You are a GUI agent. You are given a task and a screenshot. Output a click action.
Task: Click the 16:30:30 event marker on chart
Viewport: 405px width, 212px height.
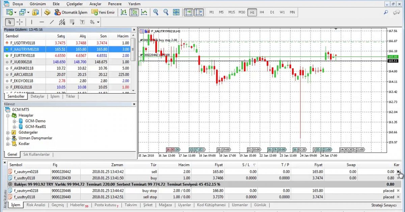point(173,150)
